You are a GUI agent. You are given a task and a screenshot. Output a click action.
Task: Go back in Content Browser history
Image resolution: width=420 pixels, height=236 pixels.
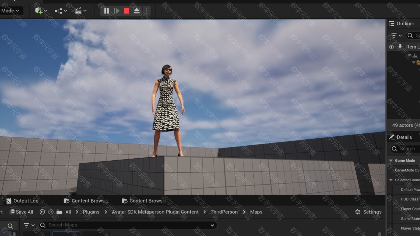[x=42, y=212]
